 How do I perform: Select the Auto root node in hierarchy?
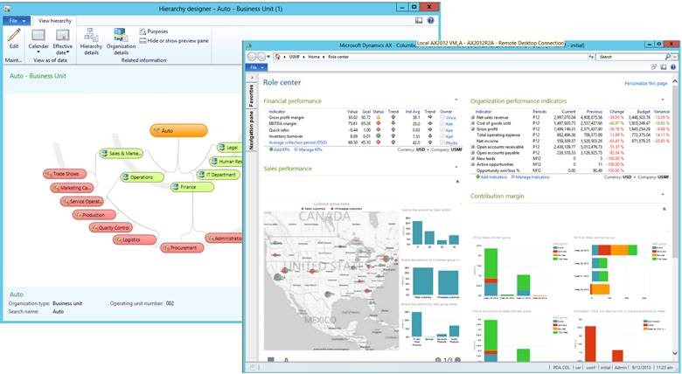pos(178,130)
